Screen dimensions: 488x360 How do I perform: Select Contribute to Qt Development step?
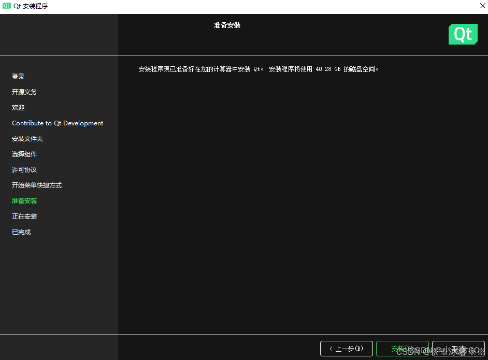(58, 123)
